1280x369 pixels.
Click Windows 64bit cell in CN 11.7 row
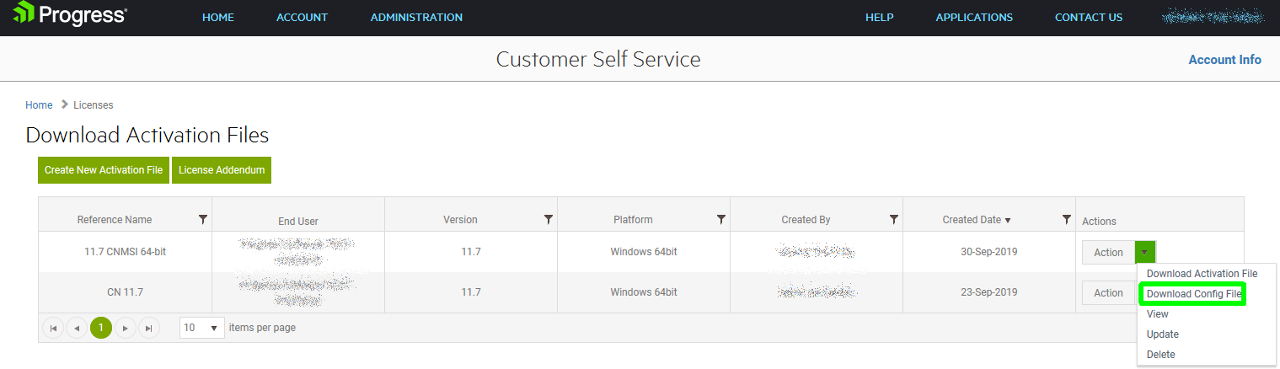(x=644, y=292)
